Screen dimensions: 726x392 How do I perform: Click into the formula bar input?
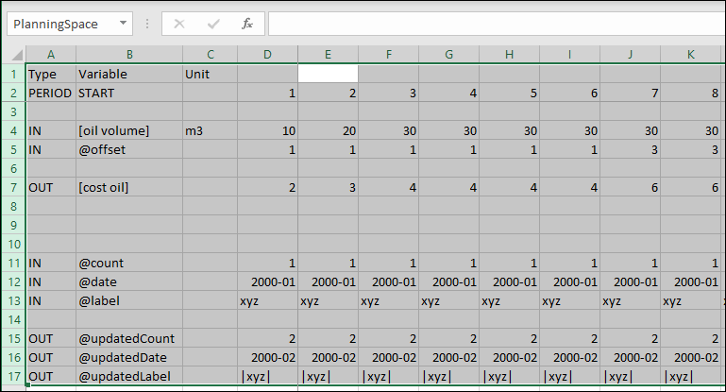[x=497, y=24]
